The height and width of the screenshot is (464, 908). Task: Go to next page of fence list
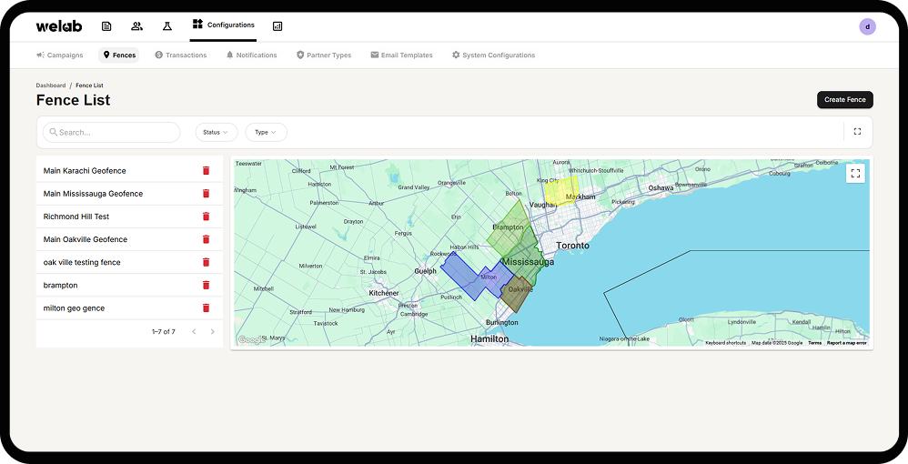click(213, 331)
